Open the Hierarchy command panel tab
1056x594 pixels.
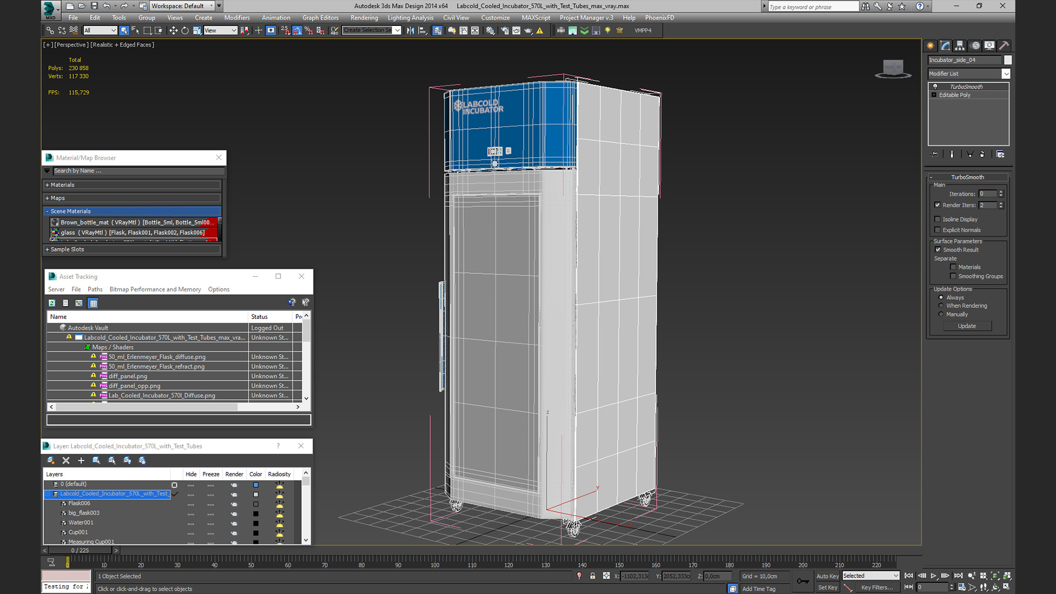pos(960,46)
